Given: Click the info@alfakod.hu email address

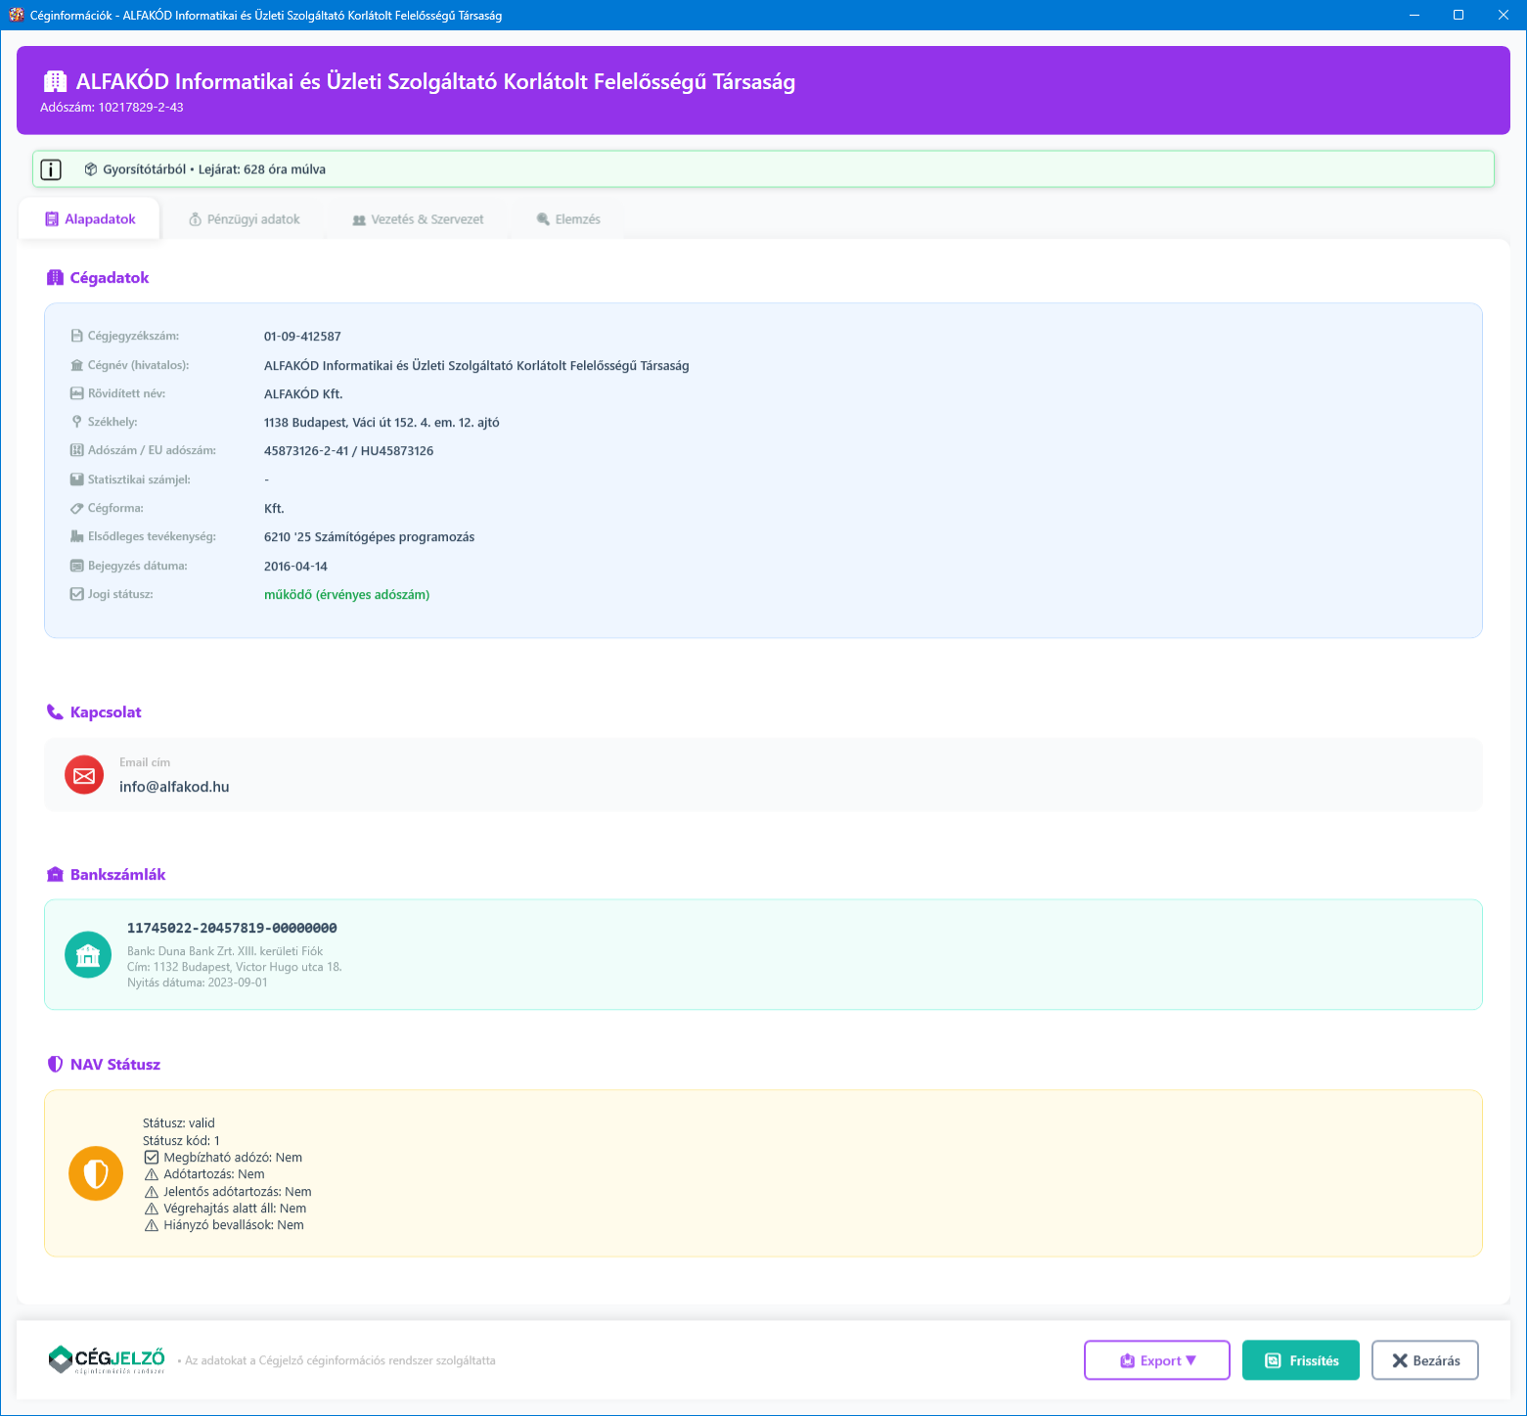Looking at the screenshot, I should (x=174, y=787).
